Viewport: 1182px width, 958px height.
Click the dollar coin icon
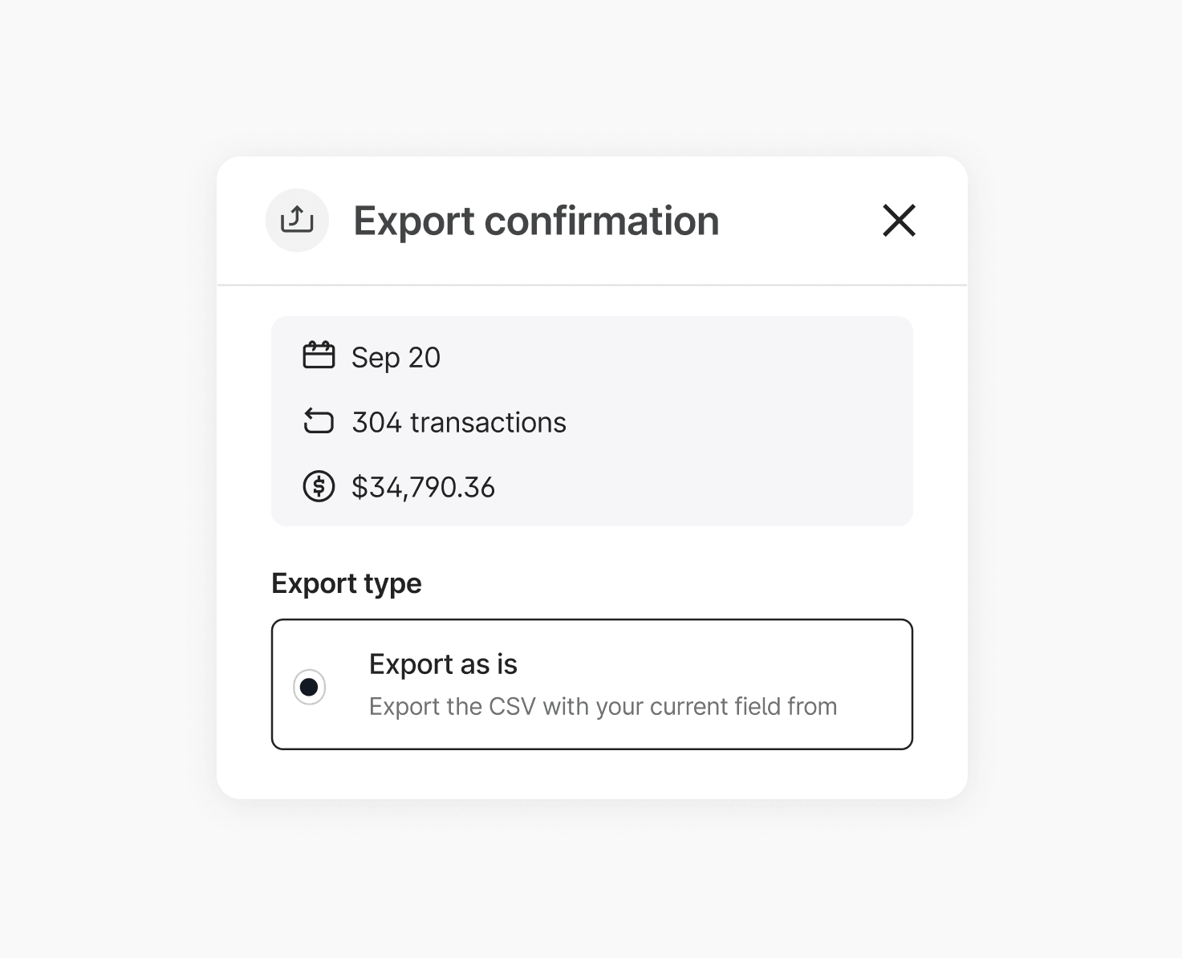pos(319,486)
